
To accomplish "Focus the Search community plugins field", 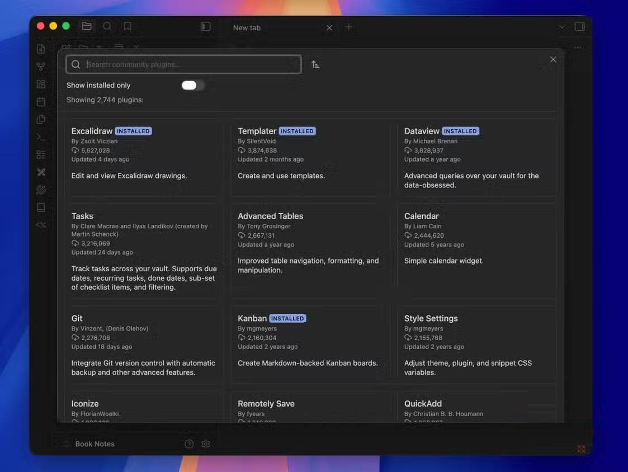I will tap(184, 64).
